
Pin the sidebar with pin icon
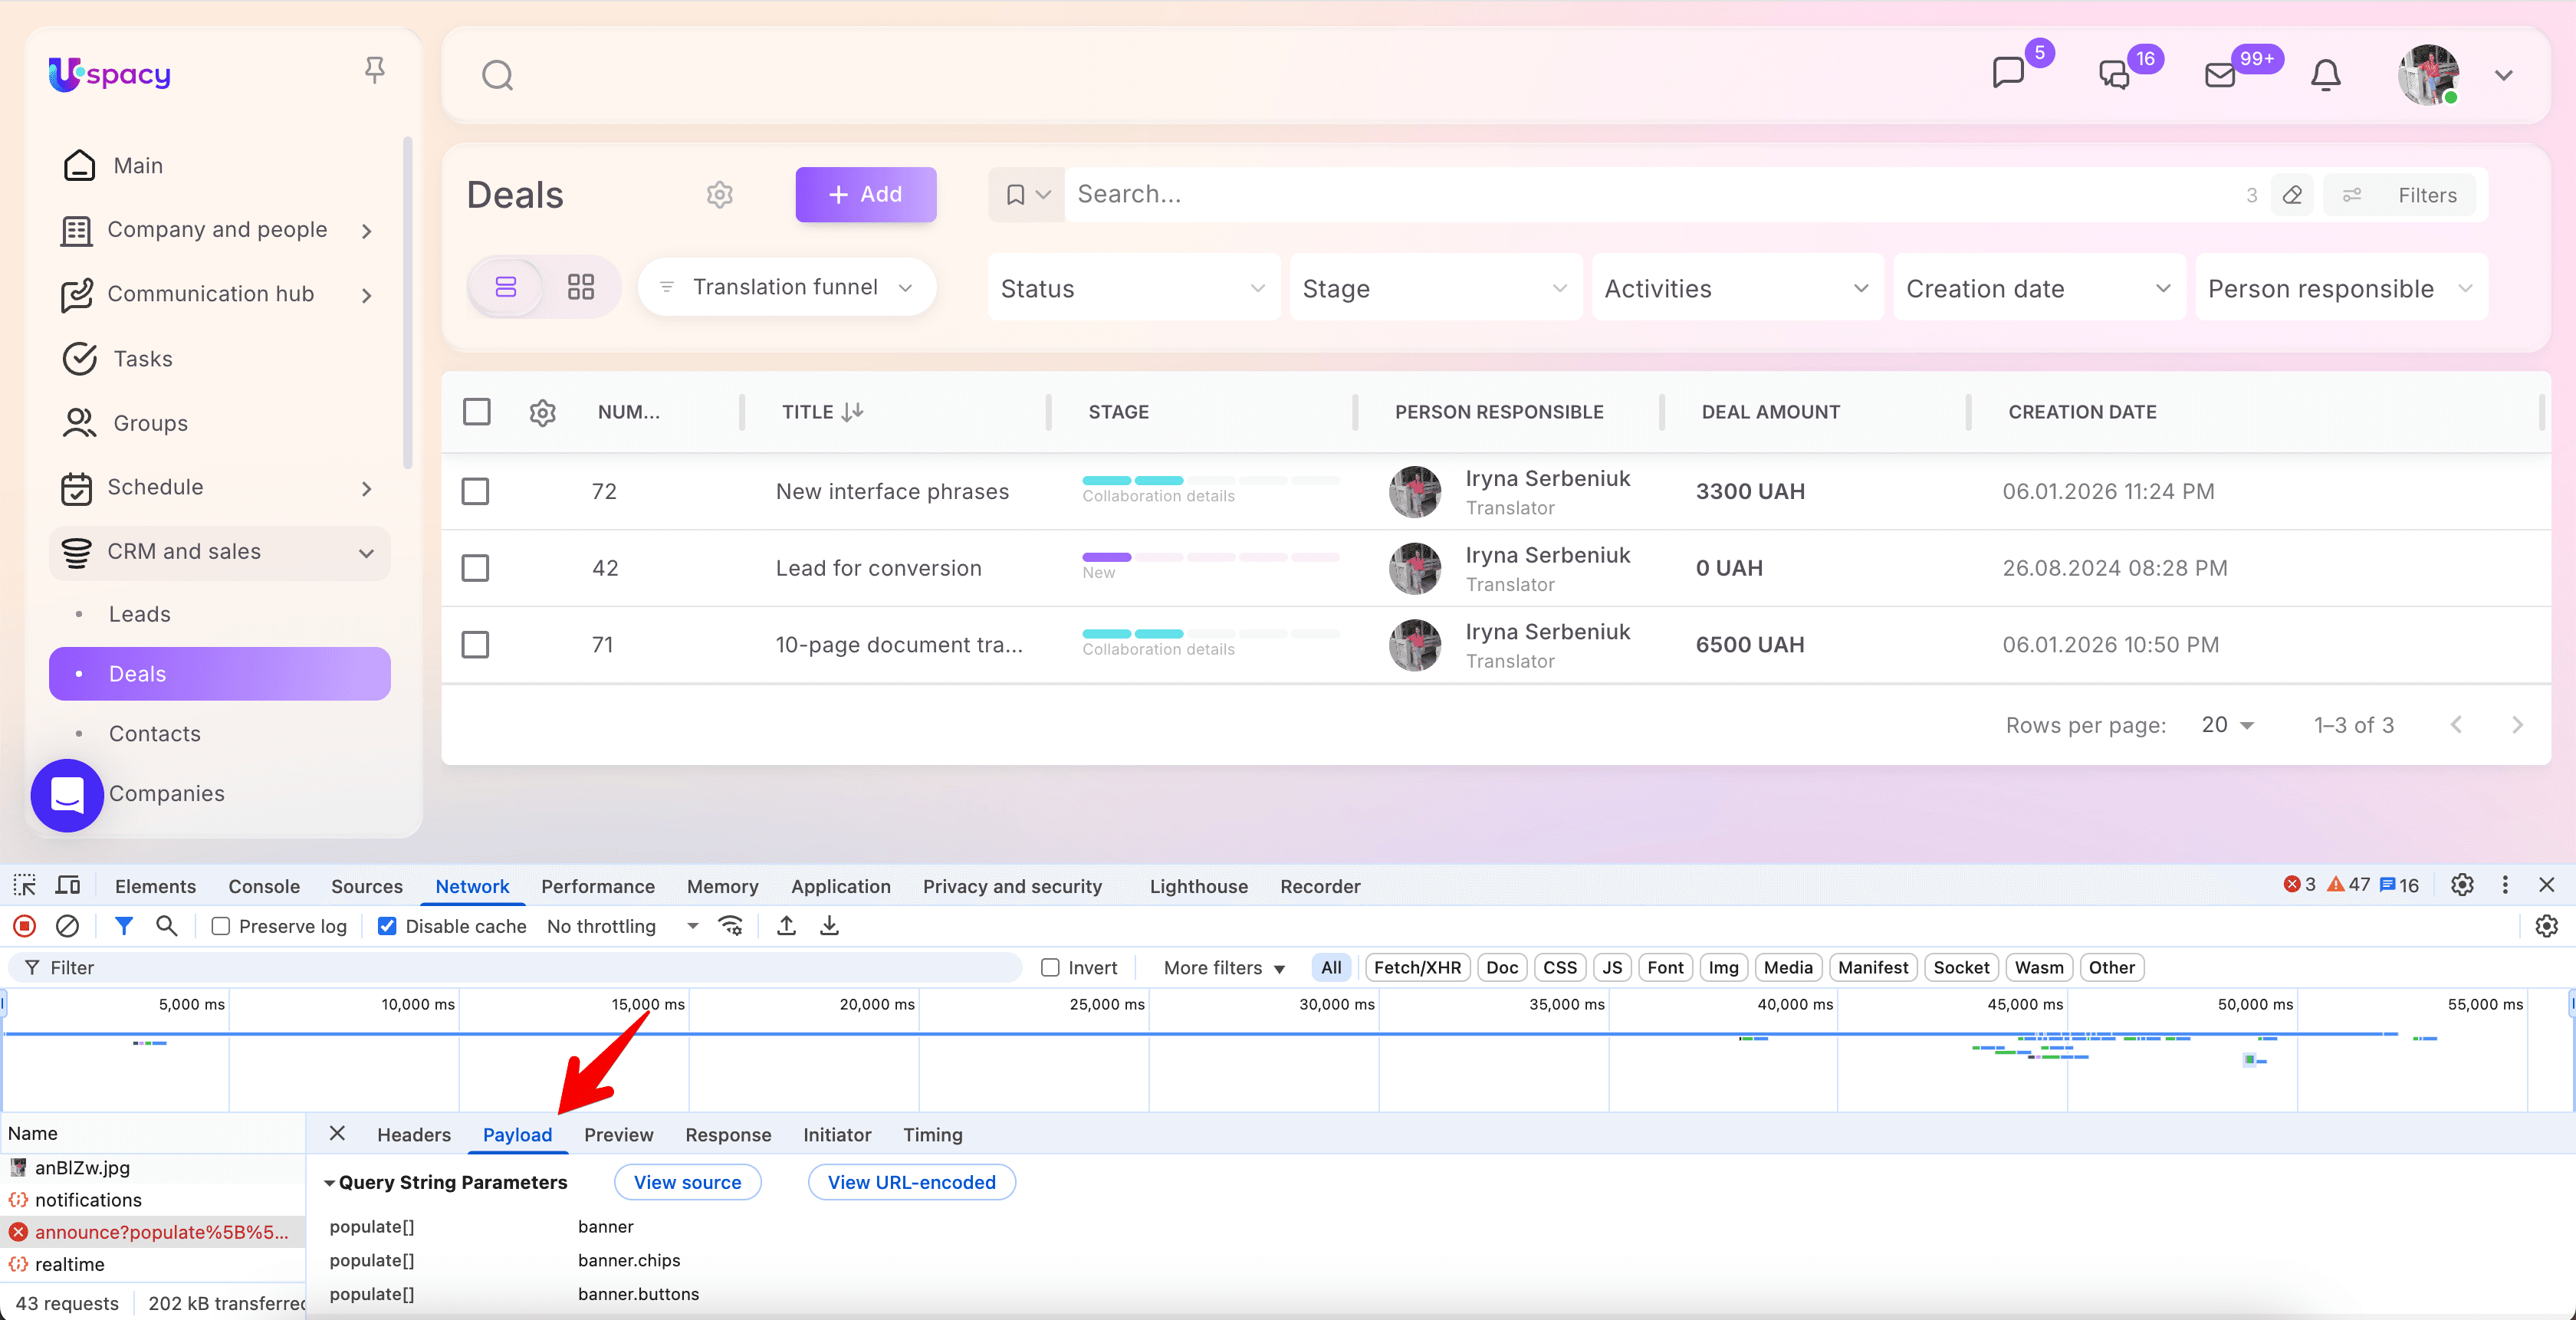(x=374, y=71)
